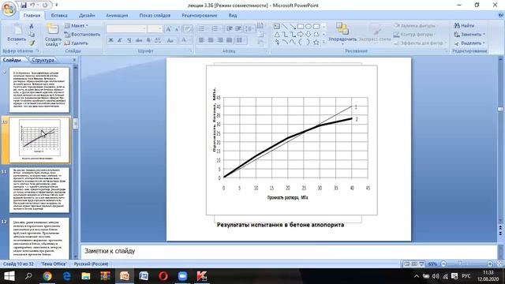Decrease font size with small A
Image resolution: width=505 pixels, height=284 pixels.
[177, 29]
